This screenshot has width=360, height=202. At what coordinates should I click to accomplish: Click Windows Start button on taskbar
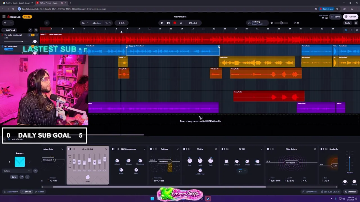tap(152, 199)
